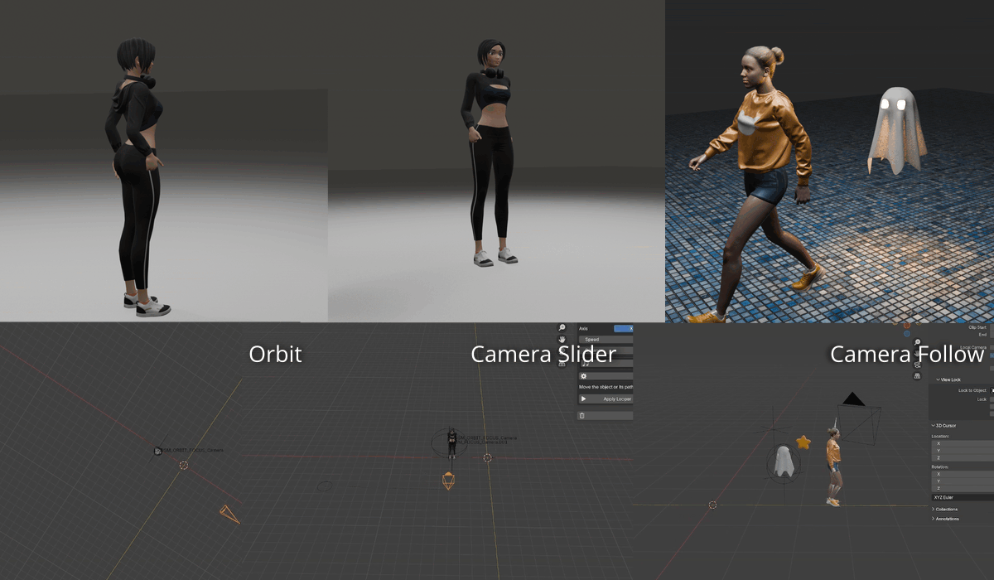Viewport: 994px width, 580px height.
Task: Click the 3D cursor in Camera Slider viewport
Action: (488, 457)
